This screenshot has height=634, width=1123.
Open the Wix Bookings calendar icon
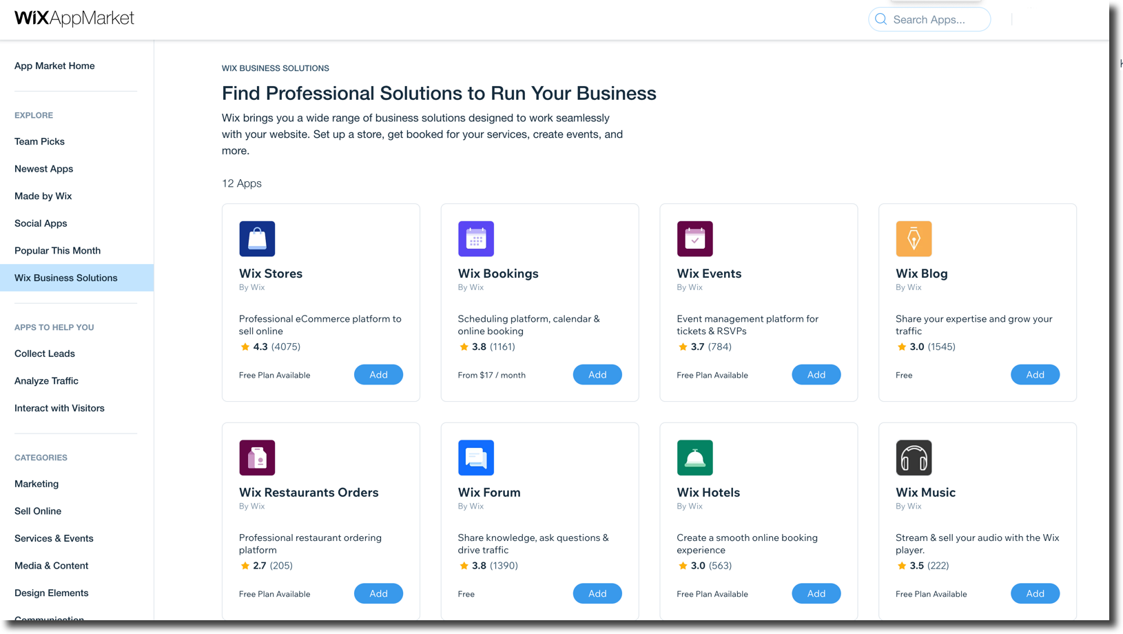tap(476, 238)
